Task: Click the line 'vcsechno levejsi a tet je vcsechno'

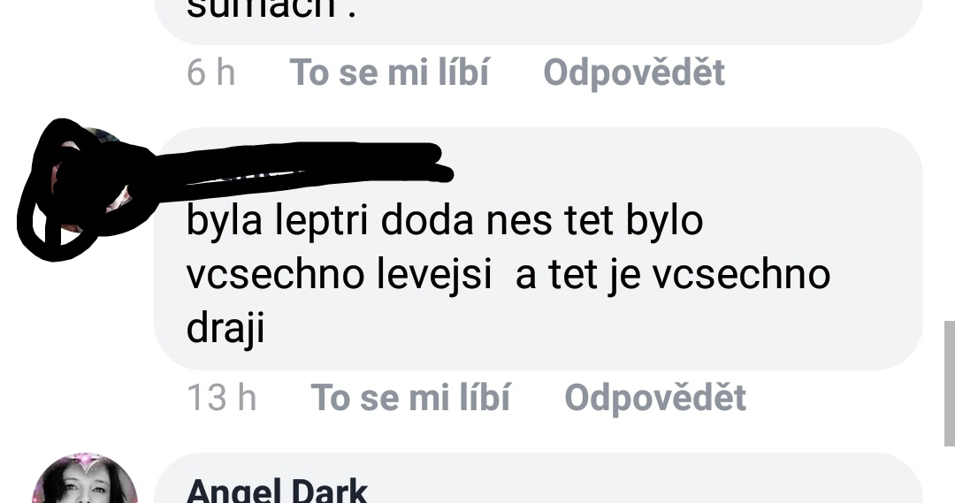Action: [508, 274]
